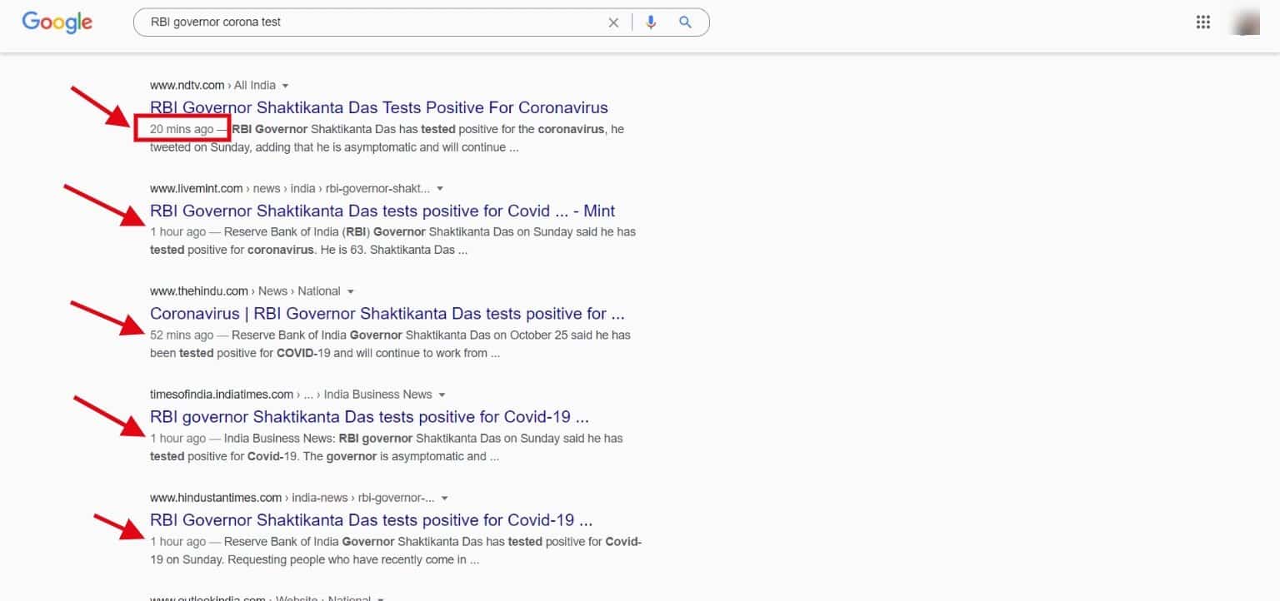Click the snippet starting 'Reserve Bank of India (RBI) Governor'
1280x601 pixels.
click(392, 241)
